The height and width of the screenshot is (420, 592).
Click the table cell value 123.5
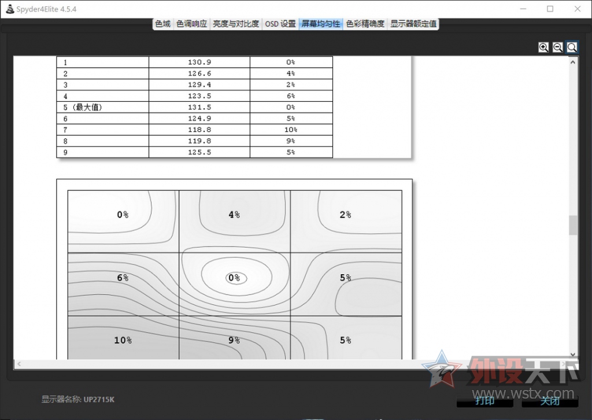pos(199,96)
